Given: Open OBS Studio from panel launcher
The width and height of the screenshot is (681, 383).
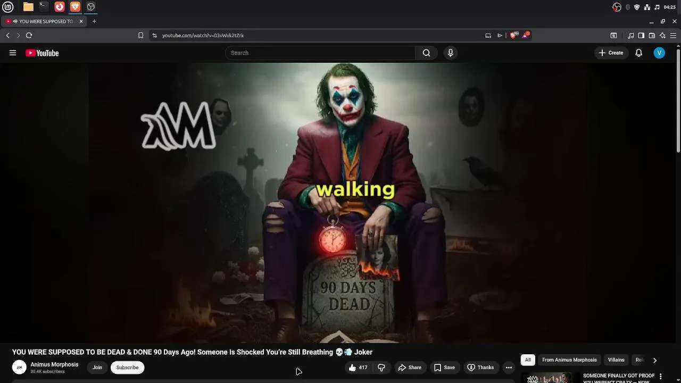Looking at the screenshot, I should click(x=91, y=7).
